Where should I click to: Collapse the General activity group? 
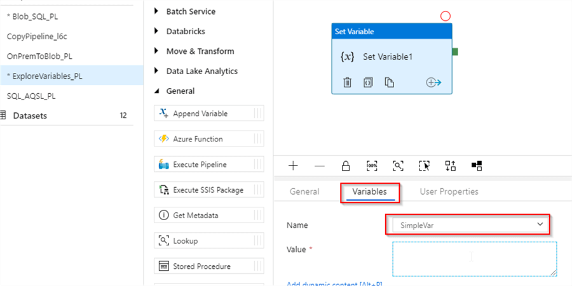coord(158,91)
